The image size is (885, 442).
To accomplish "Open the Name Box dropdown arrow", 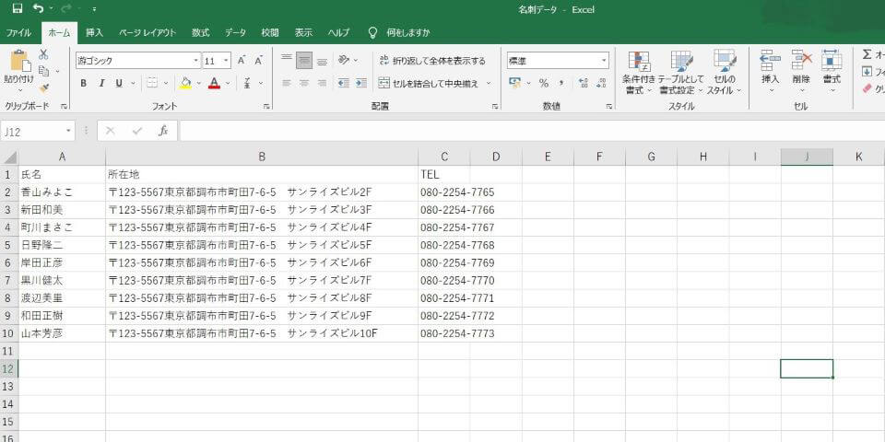I will click(x=68, y=131).
